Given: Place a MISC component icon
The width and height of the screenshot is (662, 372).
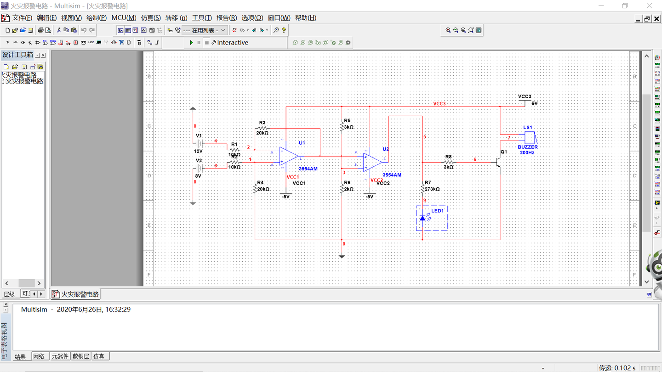Looking at the screenshot, I should (91, 42).
